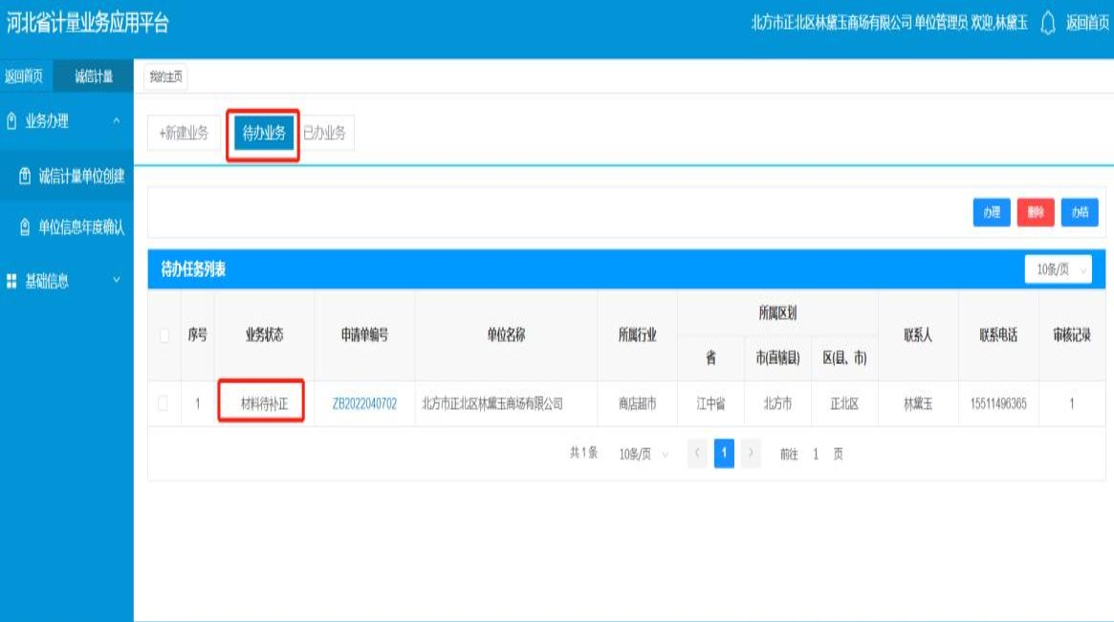Viewport: 1114px width, 622px height.
Task: Switch to the +新建业务 tab
Action: point(184,134)
